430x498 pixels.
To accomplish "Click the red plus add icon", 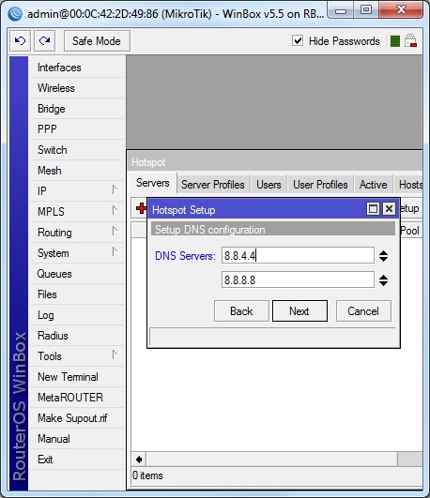I will tap(141, 208).
